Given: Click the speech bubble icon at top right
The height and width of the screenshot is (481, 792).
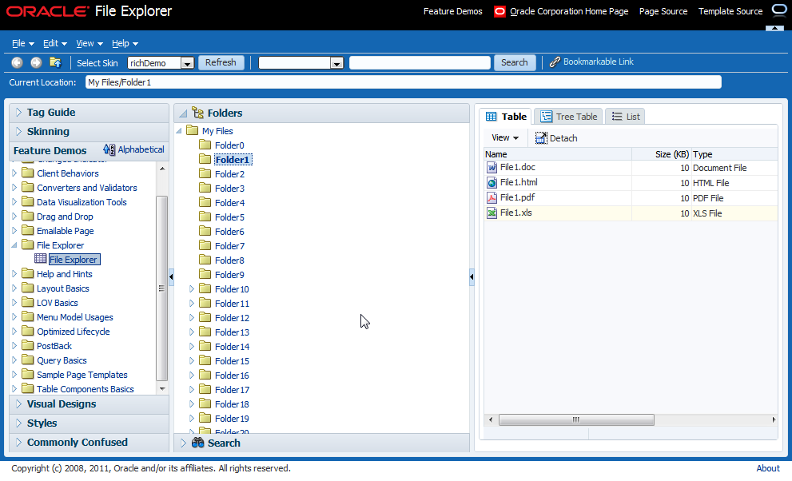Looking at the screenshot, I should [779, 10].
